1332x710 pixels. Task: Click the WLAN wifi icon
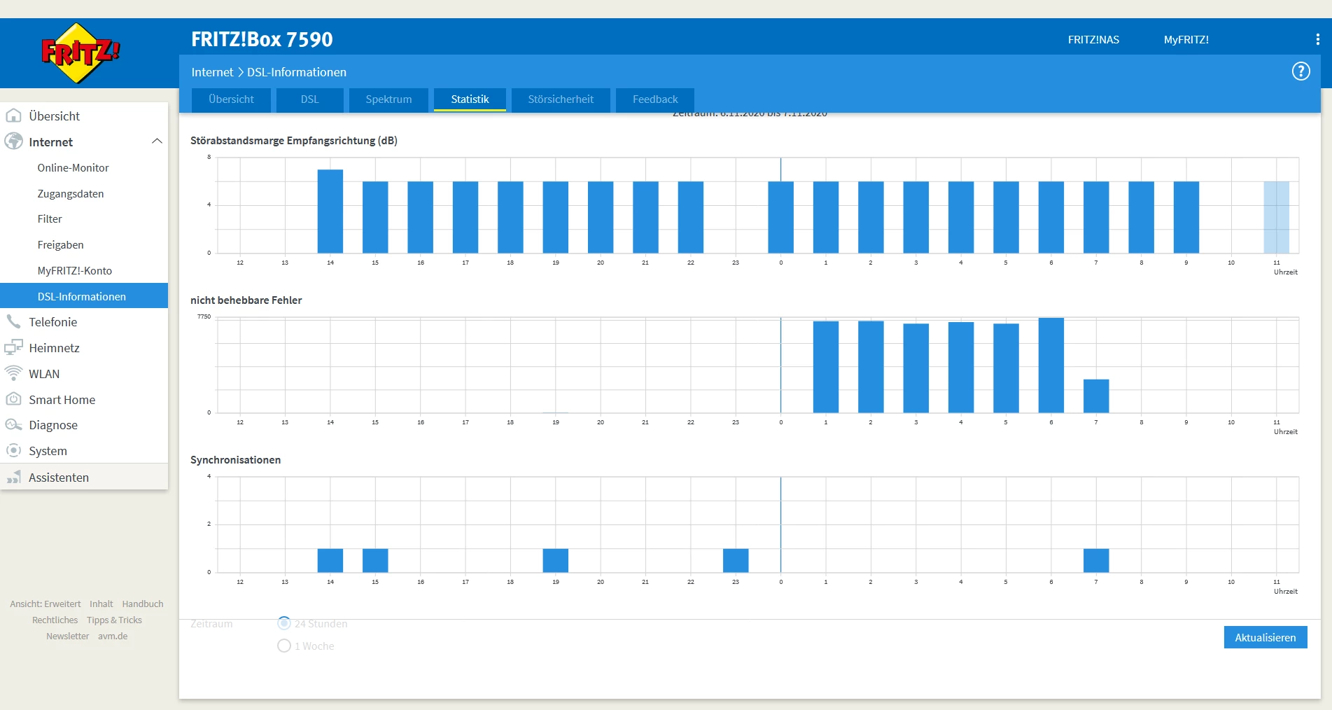point(13,373)
